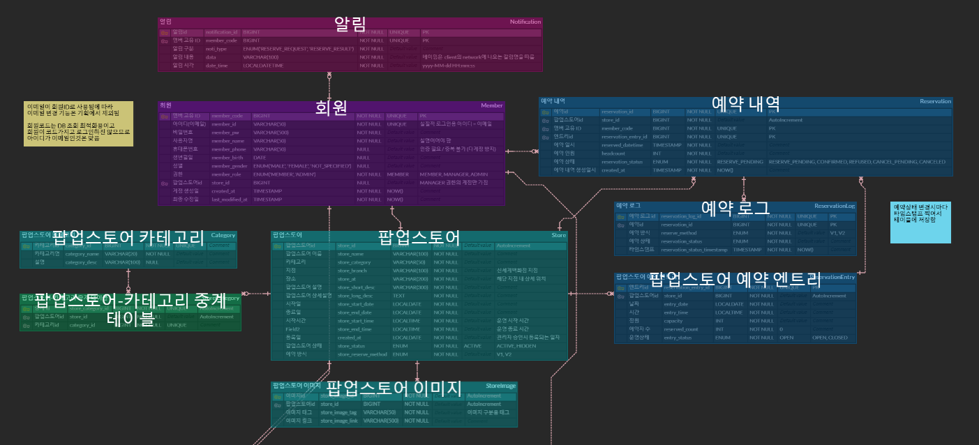
Task: Click the key icon of Category category_id row
Action: (26, 246)
